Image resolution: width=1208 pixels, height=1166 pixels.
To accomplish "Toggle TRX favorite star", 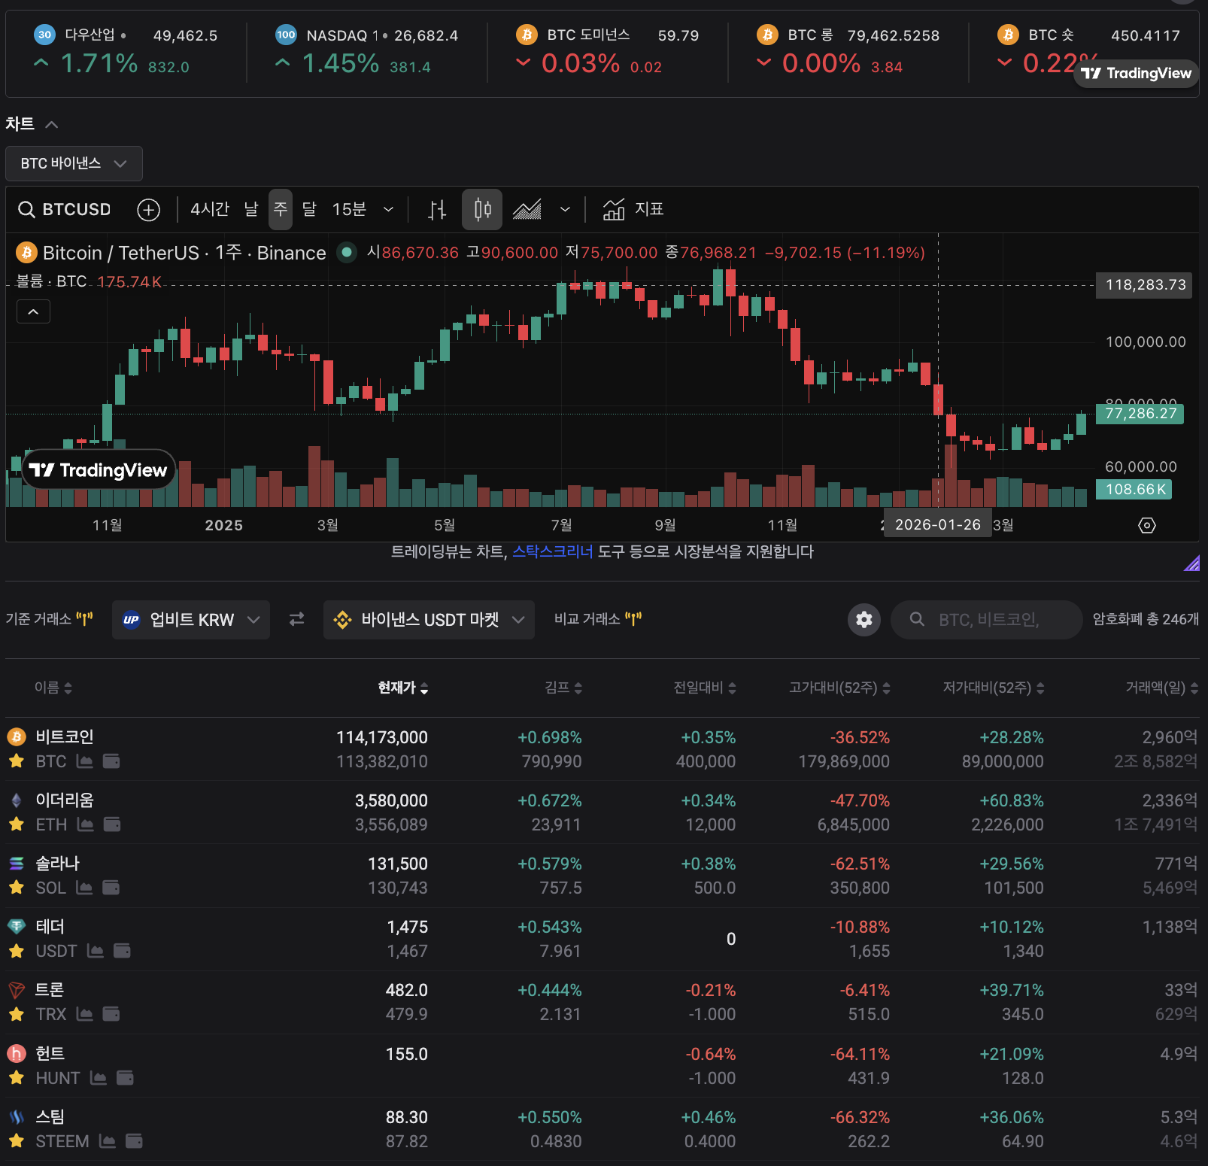I will (17, 1014).
